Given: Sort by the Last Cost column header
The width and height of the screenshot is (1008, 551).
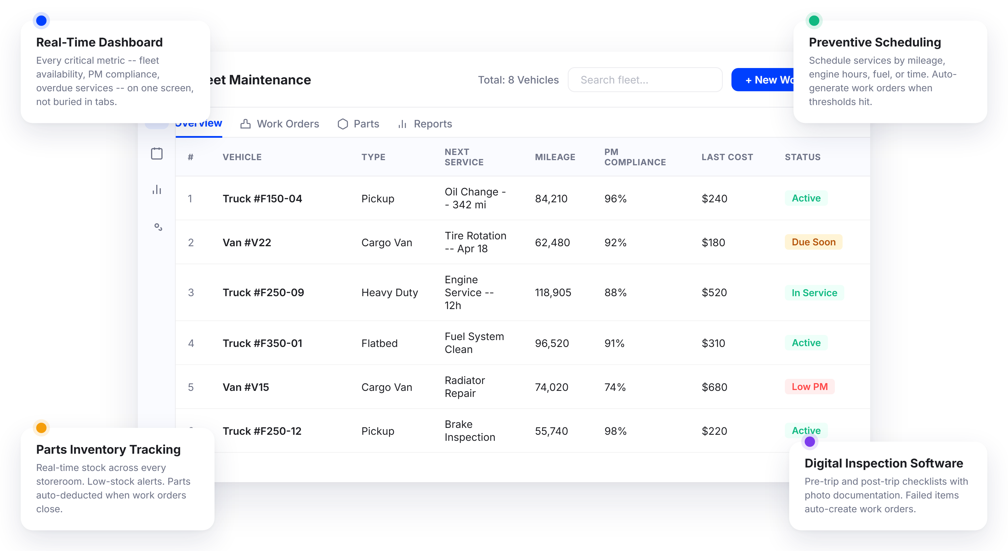Looking at the screenshot, I should coord(727,157).
